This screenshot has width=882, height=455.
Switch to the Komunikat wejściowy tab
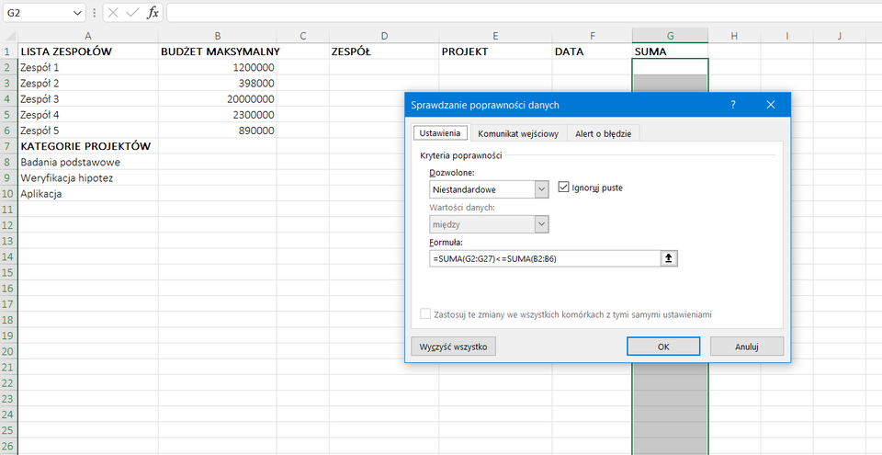pos(517,133)
